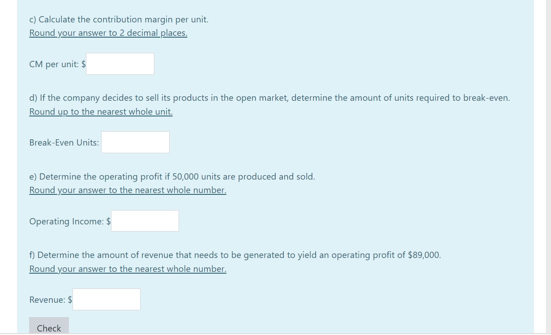Screen dimensions: 551x335
Task: Click the dollar sign beside CM per unit
Action: [83, 64]
